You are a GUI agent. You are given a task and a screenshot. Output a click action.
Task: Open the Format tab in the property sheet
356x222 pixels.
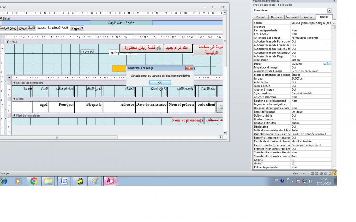pos(261,17)
